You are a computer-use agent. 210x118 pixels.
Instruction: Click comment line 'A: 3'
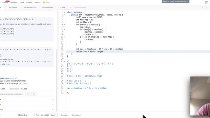click(69, 66)
